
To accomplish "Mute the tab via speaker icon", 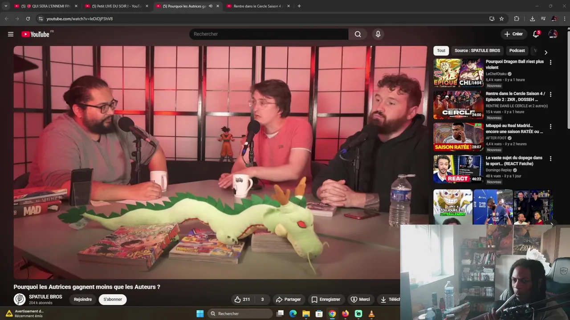I will click(211, 6).
